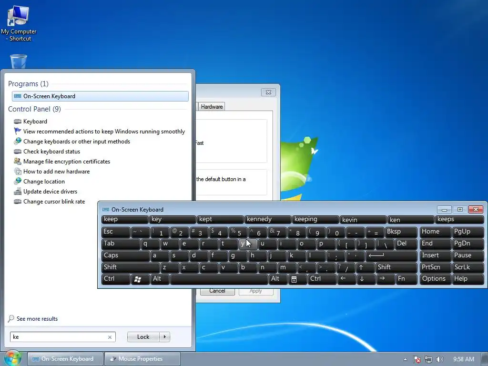Click the Enter arrow key on keyboard
This screenshot has width=488, height=366.
(392, 256)
